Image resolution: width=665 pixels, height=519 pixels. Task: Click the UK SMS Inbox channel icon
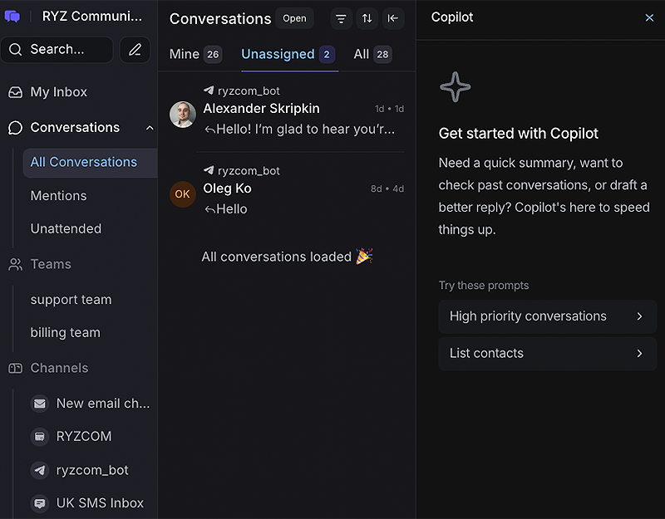[40, 503]
